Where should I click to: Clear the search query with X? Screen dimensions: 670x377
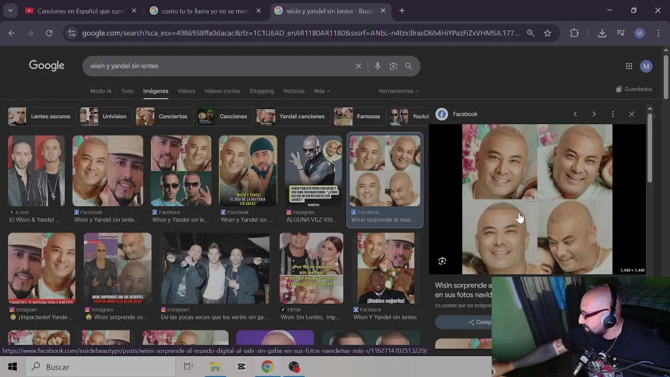pos(359,66)
